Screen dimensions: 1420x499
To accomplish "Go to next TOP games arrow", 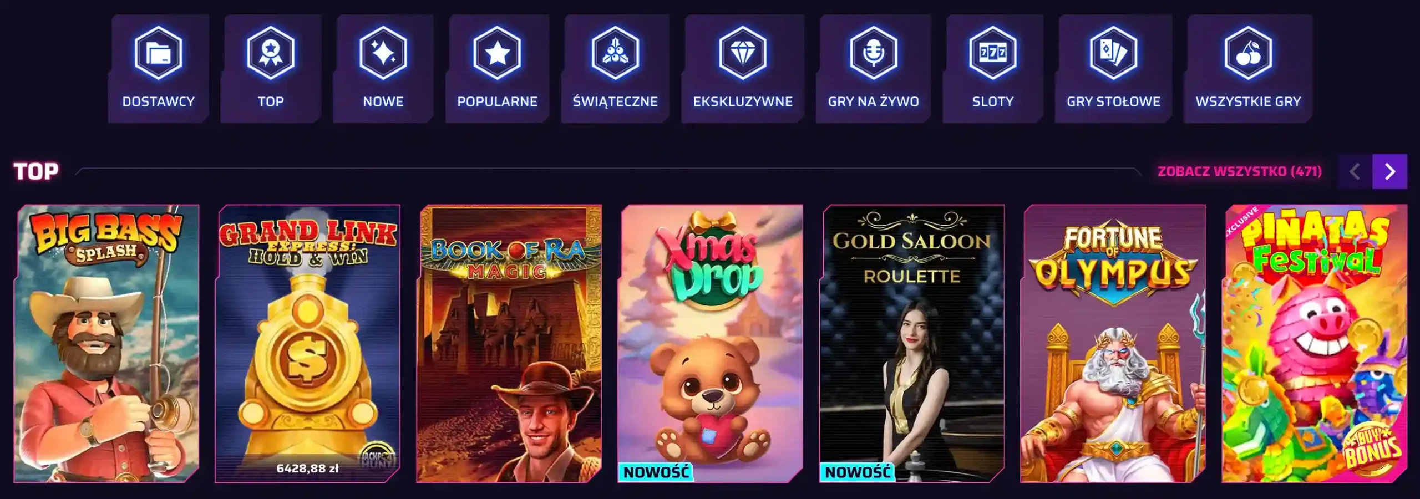I will click(x=1389, y=171).
